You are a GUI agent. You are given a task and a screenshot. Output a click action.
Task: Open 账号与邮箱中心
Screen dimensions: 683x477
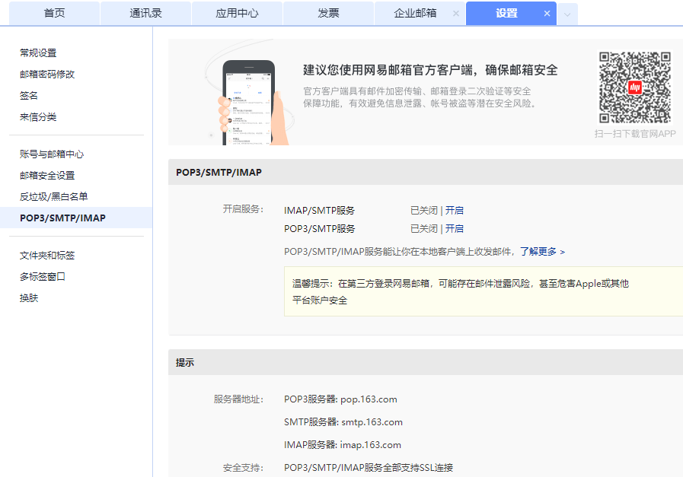pos(50,154)
